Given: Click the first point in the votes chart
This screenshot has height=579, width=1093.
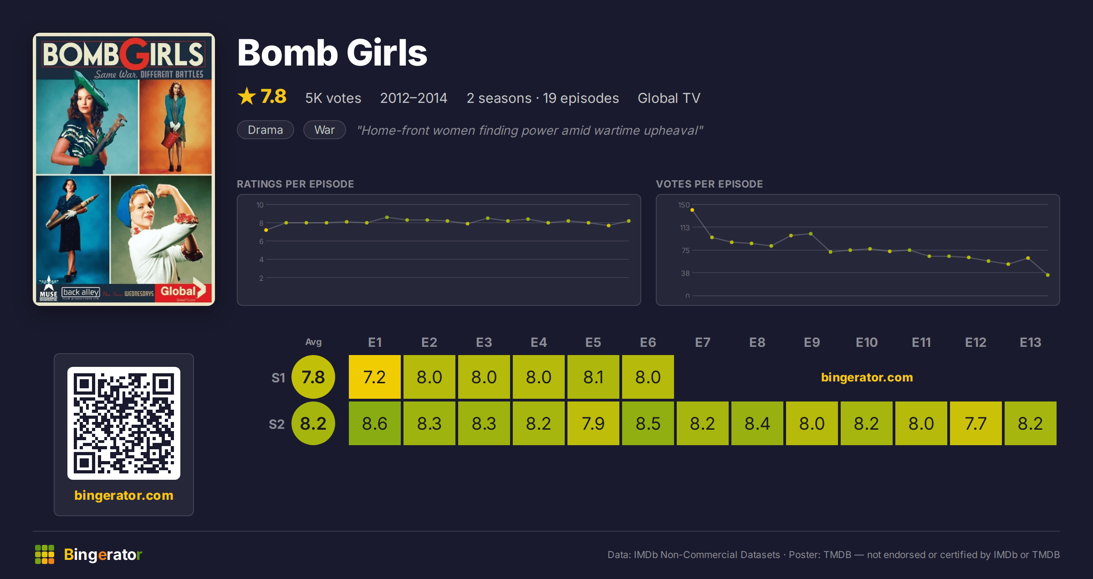Looking at the screenshot, I should 692,210.
